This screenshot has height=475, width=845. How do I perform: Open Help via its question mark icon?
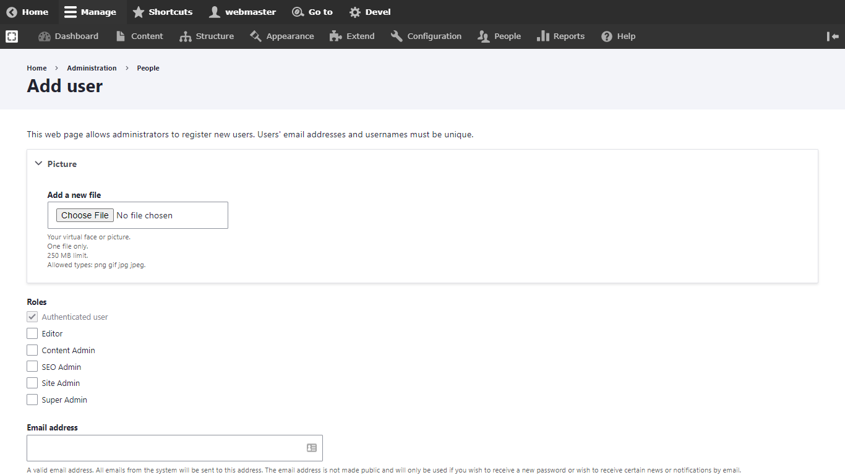[x=607, y=36]
